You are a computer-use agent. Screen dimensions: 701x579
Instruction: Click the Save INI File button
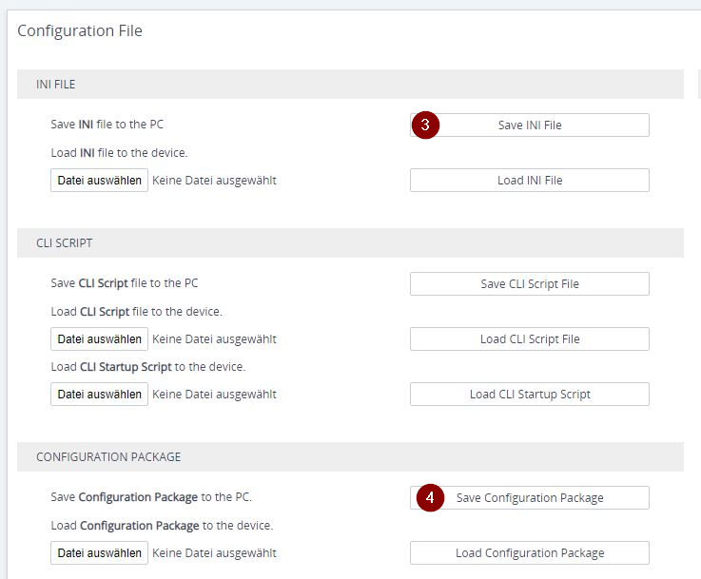[x=530, y=125]
